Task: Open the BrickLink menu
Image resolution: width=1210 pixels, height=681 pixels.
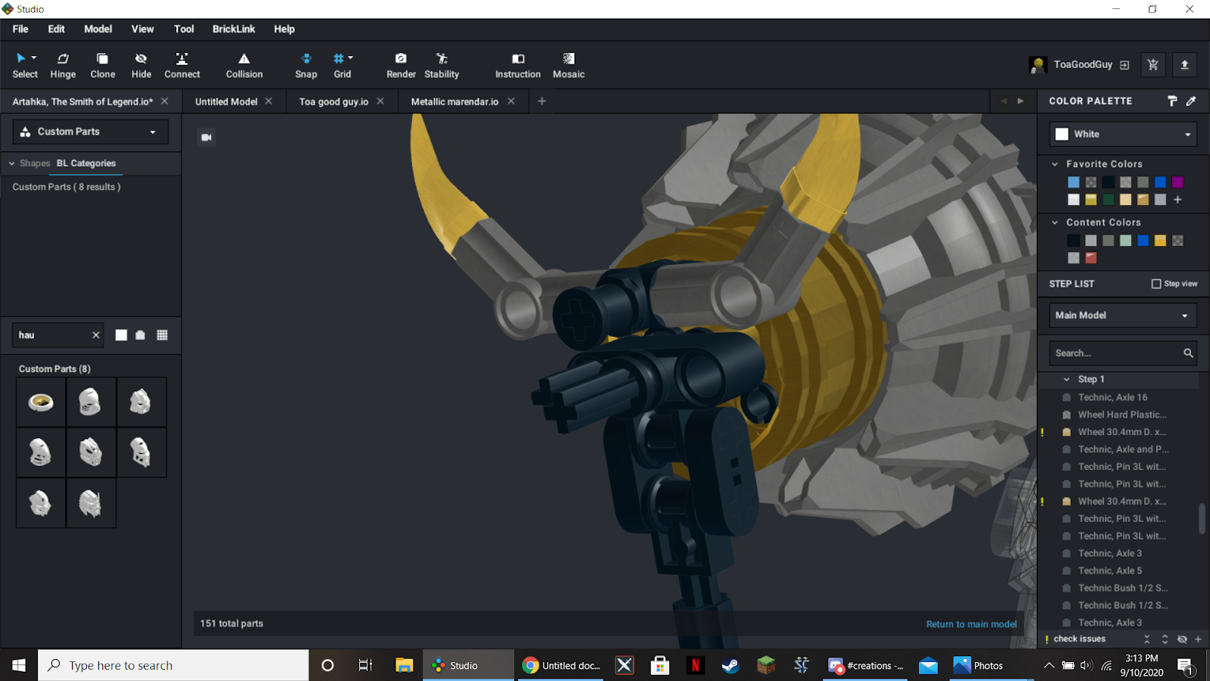Action: [234, 29]
